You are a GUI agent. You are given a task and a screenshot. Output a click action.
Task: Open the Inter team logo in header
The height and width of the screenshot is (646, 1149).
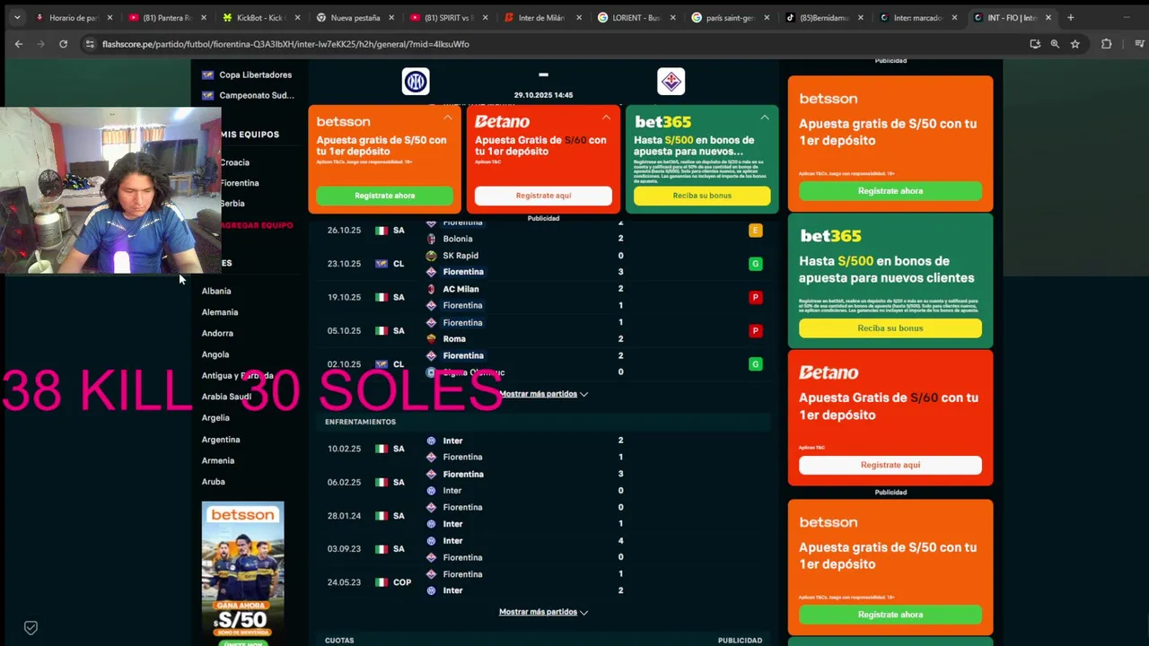pyautogui.click(x=416, y=82)
